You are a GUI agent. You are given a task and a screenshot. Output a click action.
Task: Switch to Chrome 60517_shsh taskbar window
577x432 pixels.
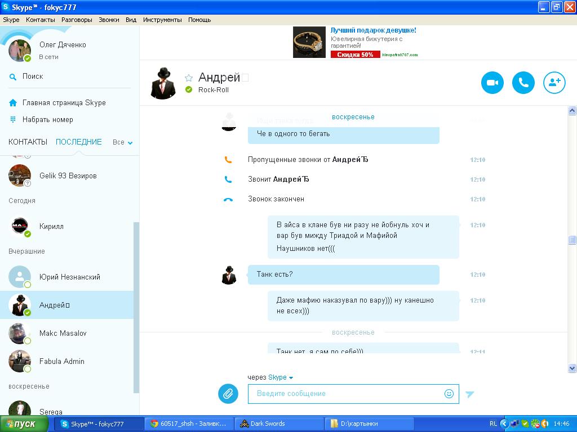(x=188, y=424)
